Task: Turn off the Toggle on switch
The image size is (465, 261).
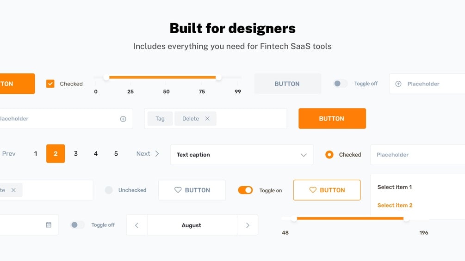Action: coord(245,190)
